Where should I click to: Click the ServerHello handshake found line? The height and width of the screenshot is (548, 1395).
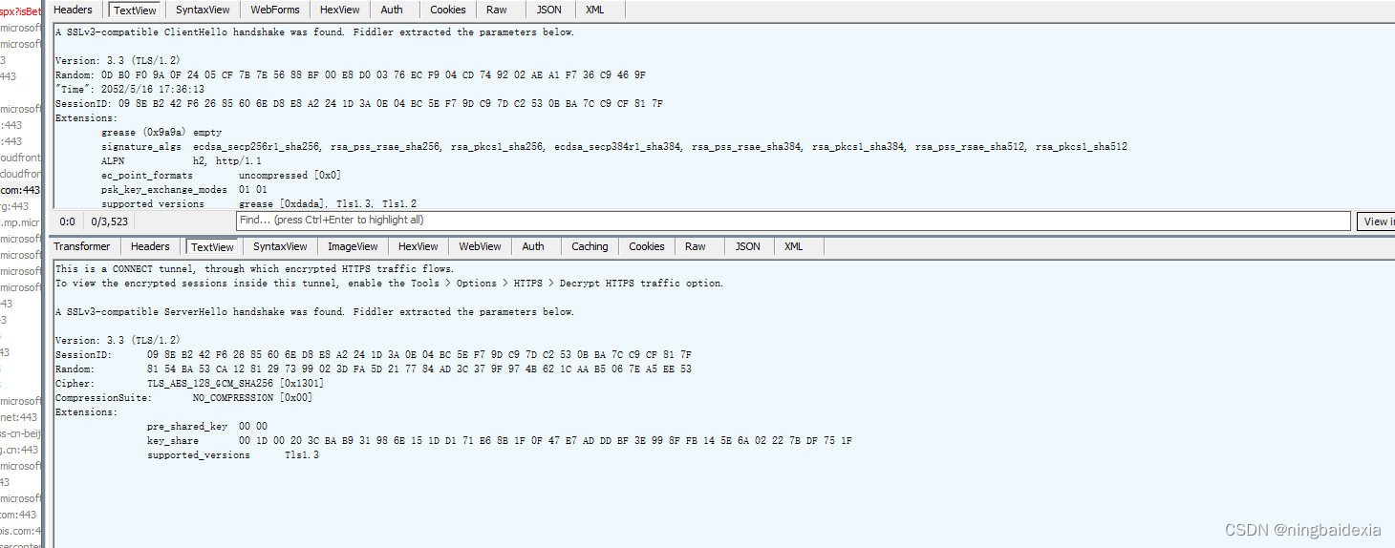315,312
